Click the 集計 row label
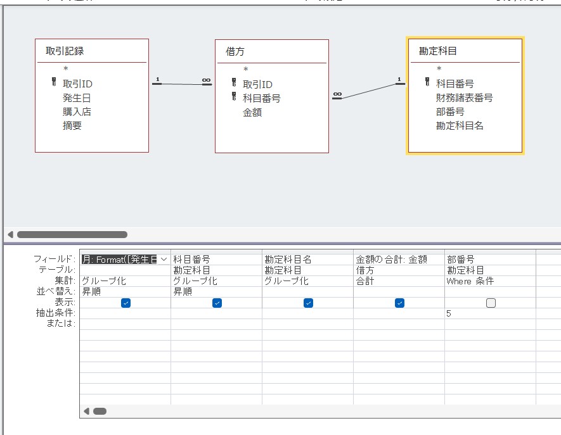 point(65,281)
